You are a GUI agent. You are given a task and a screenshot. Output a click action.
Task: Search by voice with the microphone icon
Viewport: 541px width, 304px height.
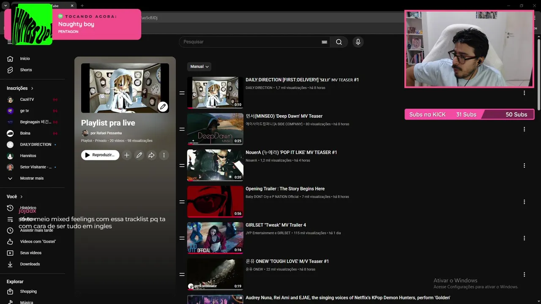pos(358,42)
